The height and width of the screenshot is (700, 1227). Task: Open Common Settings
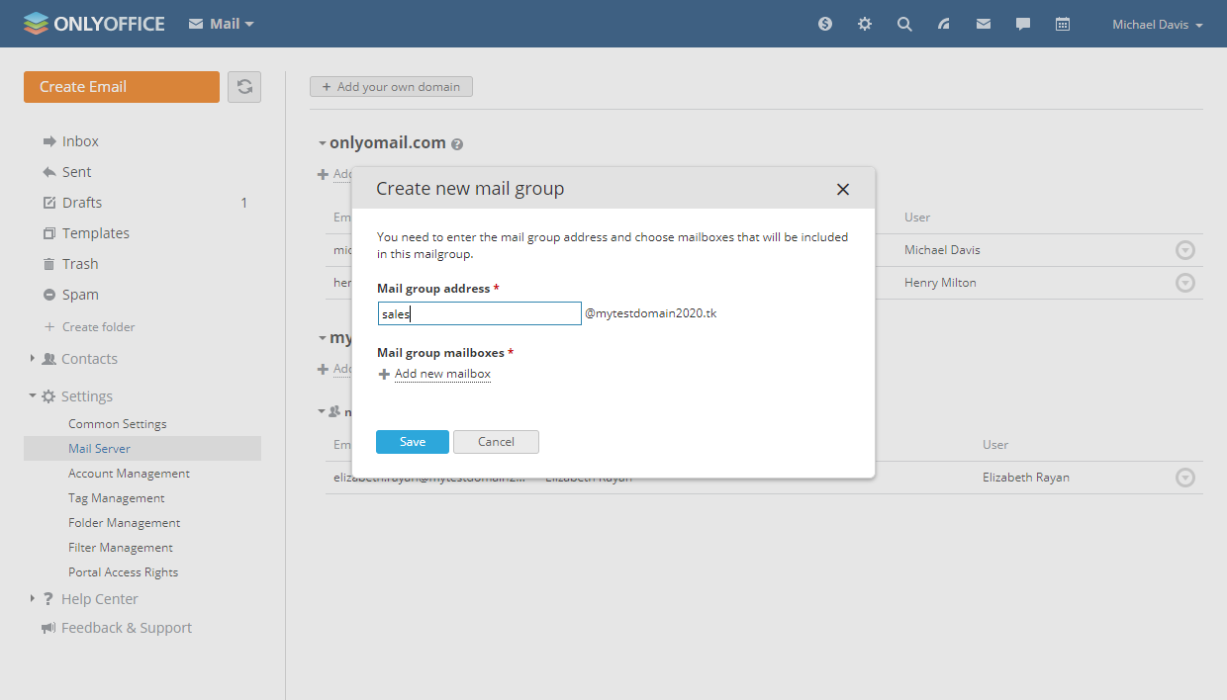tap(118, 424)
